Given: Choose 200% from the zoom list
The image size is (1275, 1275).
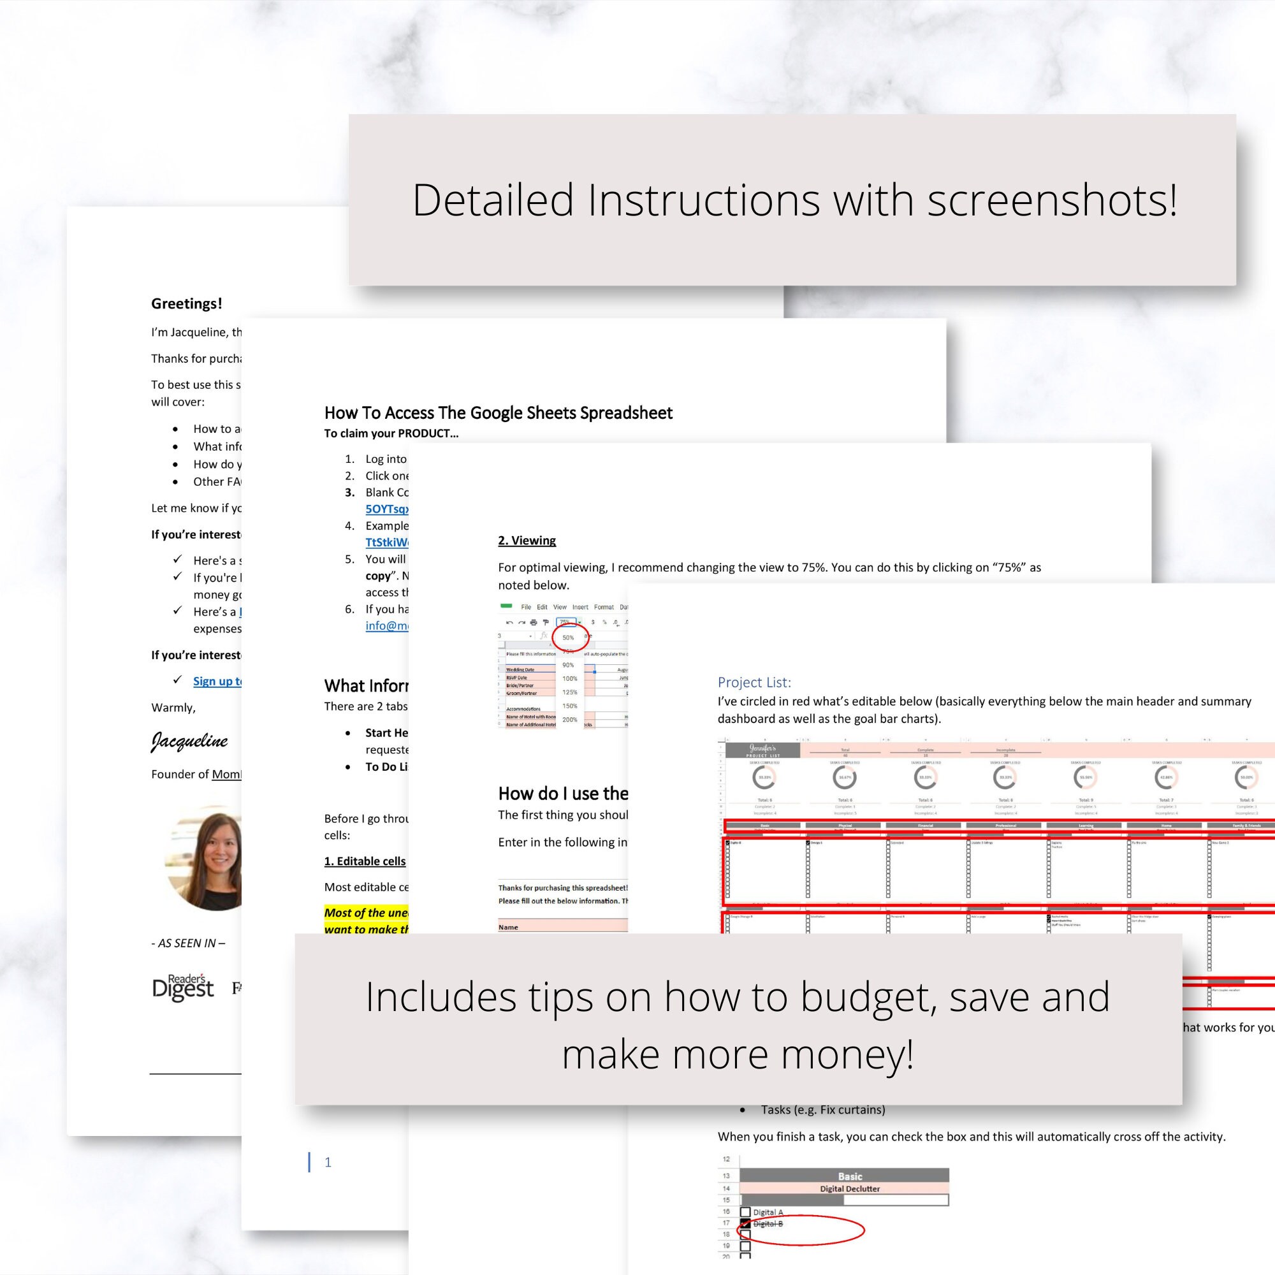Looking at the screenshot, I should pos(570,720).
